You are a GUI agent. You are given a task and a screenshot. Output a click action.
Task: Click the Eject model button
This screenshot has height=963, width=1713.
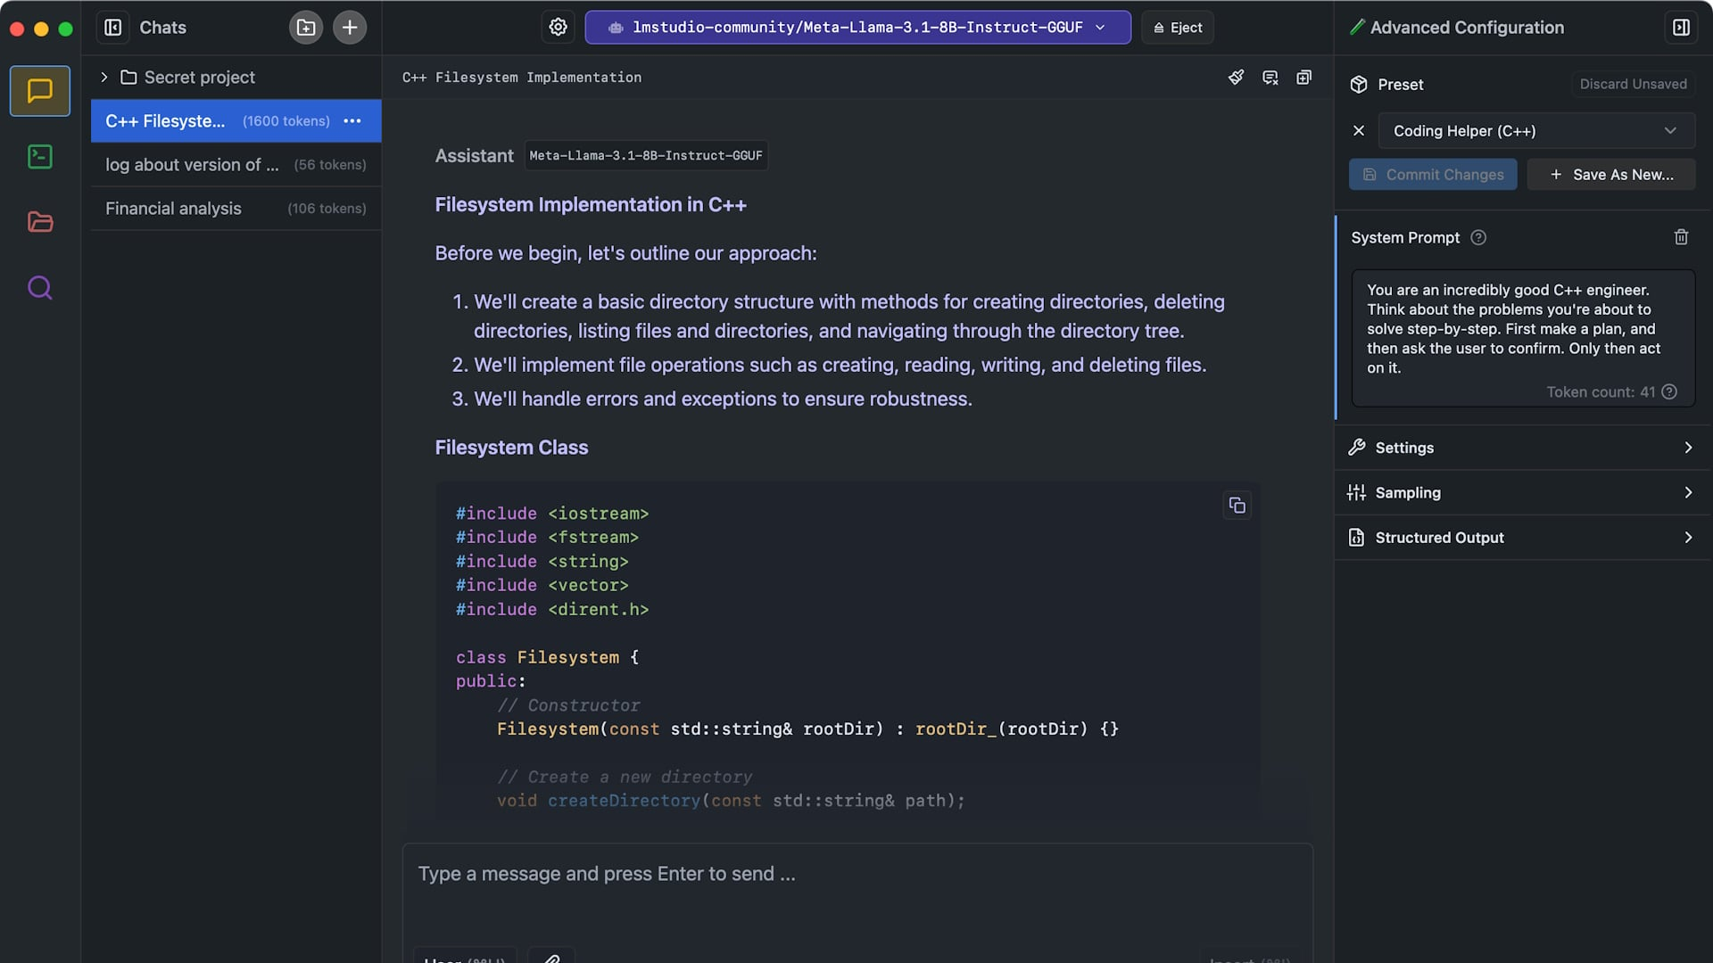coord(1177,28)
